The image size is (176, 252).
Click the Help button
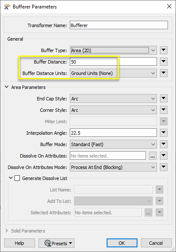point(19,243)
